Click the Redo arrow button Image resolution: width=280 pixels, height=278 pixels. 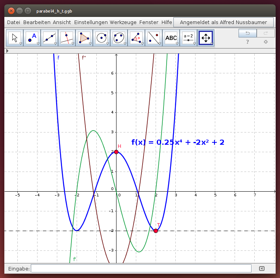266,33
